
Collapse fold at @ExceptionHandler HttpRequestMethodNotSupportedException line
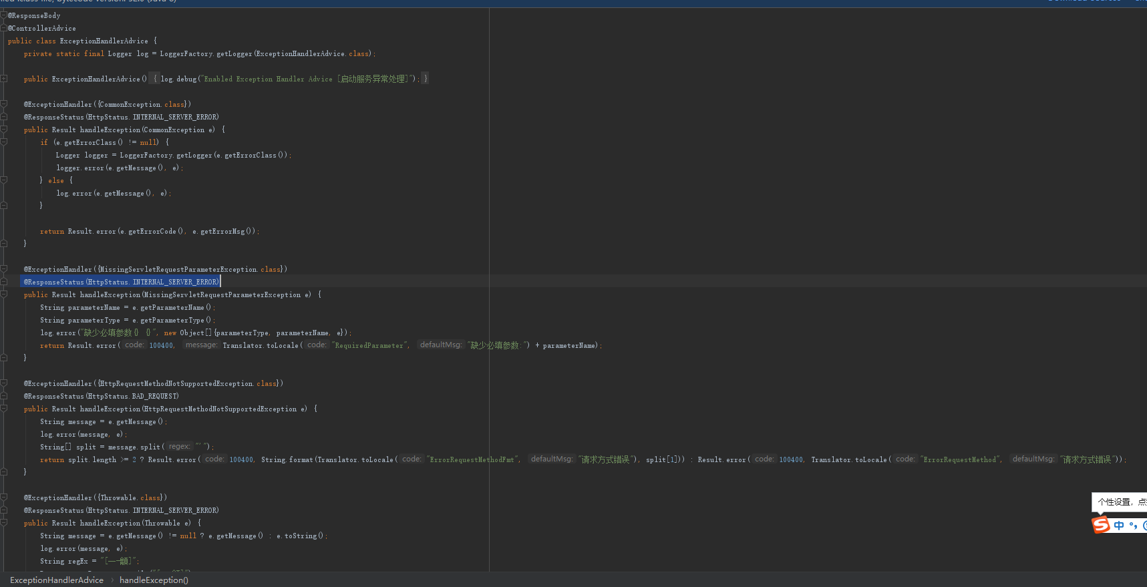(x=3, y=383)
